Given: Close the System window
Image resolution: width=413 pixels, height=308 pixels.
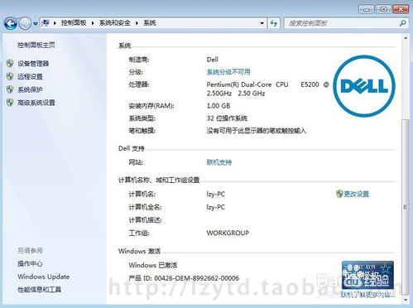Looking at the screenshot, I should pyautogui.click(x=401, y=9).
